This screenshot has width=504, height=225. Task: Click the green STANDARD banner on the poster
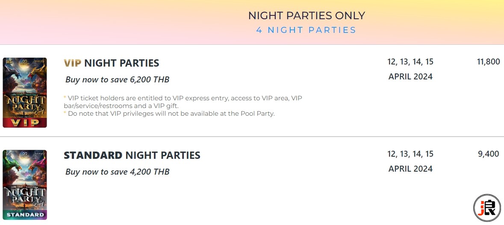(25, 215)
